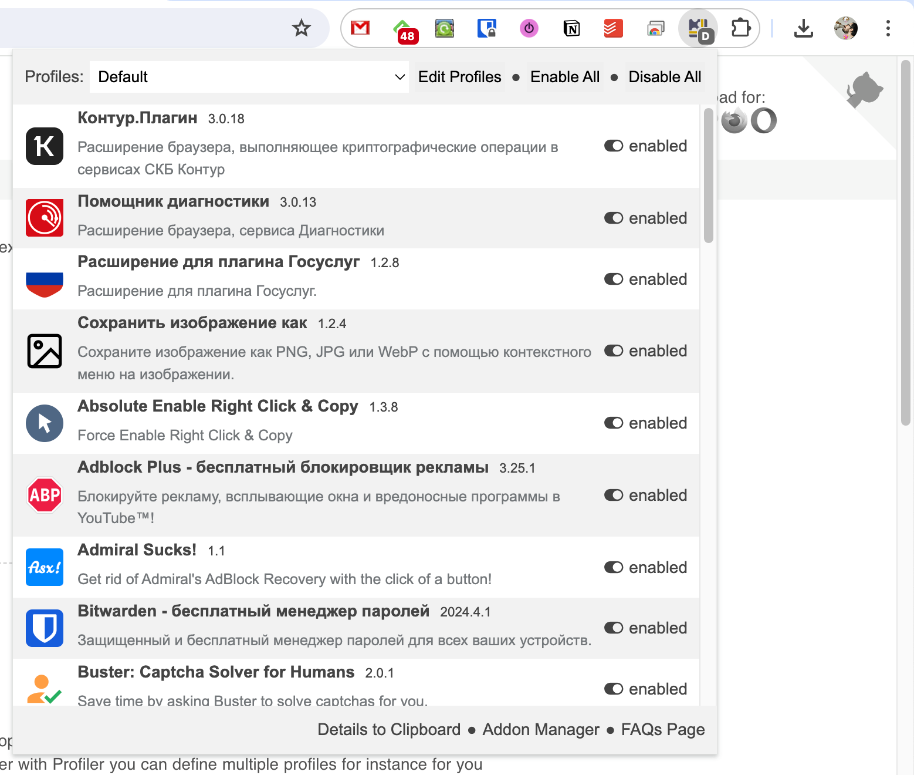Click the Admiral Sucks Asx icon
The height and width of the screenshot is (775, 914).
tap(45, 567)
